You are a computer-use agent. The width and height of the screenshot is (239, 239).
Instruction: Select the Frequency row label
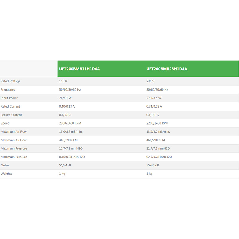pyautogui.click(x=8, y=90)
